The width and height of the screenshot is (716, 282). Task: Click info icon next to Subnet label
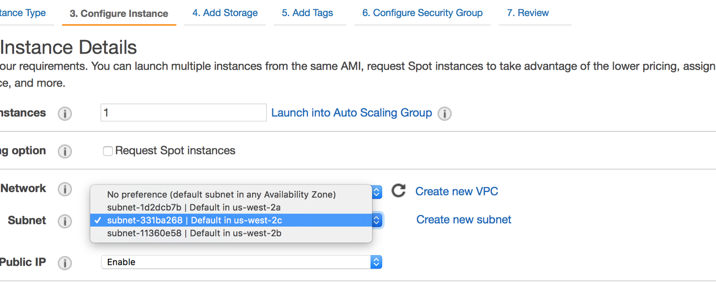tap(65, 221)
